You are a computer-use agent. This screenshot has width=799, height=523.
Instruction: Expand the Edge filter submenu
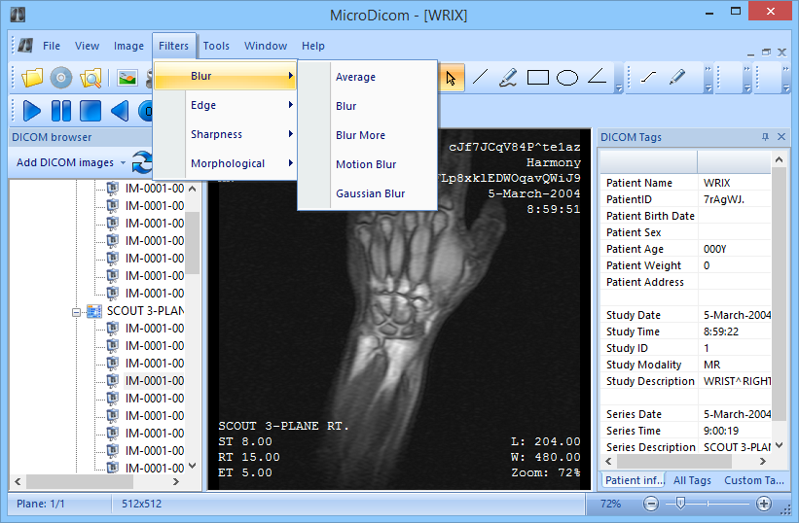(225, 105)
